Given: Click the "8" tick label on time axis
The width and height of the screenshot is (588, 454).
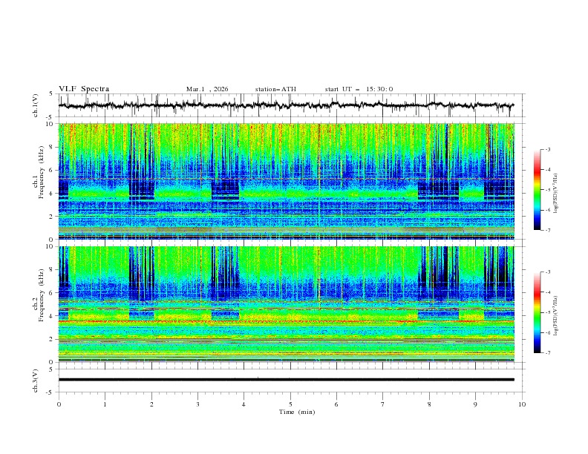Looking at the screenshot, I should [x=429, y=404].
